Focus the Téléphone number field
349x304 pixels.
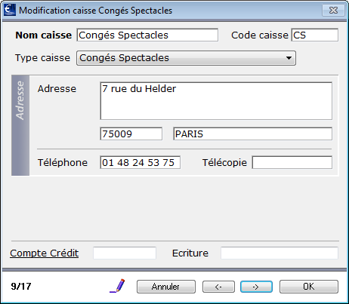tap(140, 162)
